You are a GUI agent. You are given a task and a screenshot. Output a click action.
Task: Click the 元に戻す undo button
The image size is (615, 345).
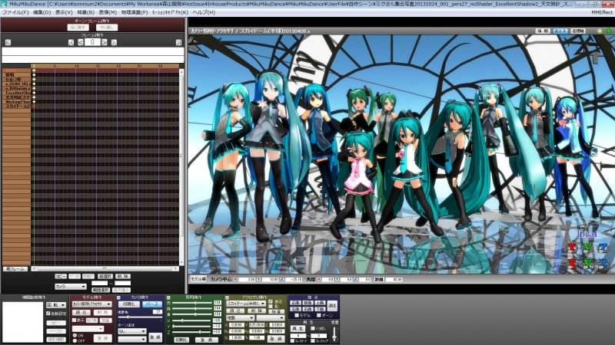[x=78, y=28]
